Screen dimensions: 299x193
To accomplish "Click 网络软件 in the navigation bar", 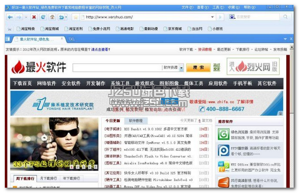I will [x=47, y=83].
